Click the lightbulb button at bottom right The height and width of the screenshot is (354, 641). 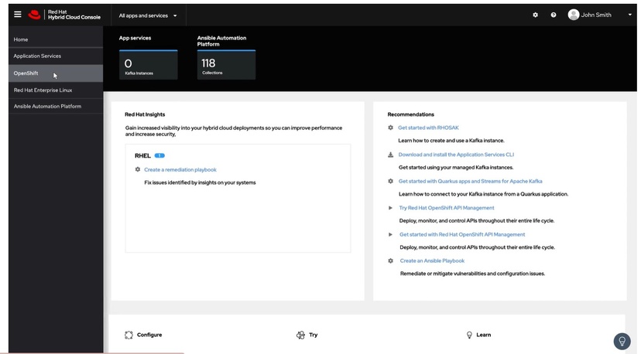coord(622,341)
